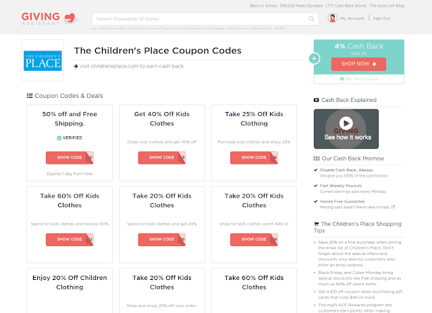Click the Giving Assistant heart logo

[x=70, y=18]
